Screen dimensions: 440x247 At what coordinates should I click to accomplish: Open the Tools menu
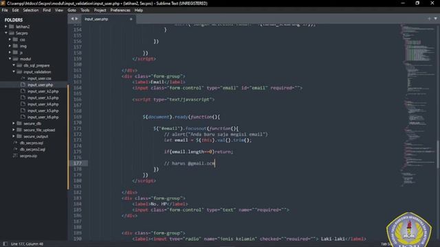(x=85, y=10)
